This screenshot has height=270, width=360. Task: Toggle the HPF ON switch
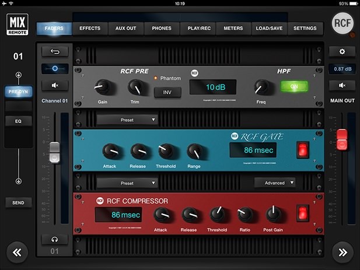[293, 87]
